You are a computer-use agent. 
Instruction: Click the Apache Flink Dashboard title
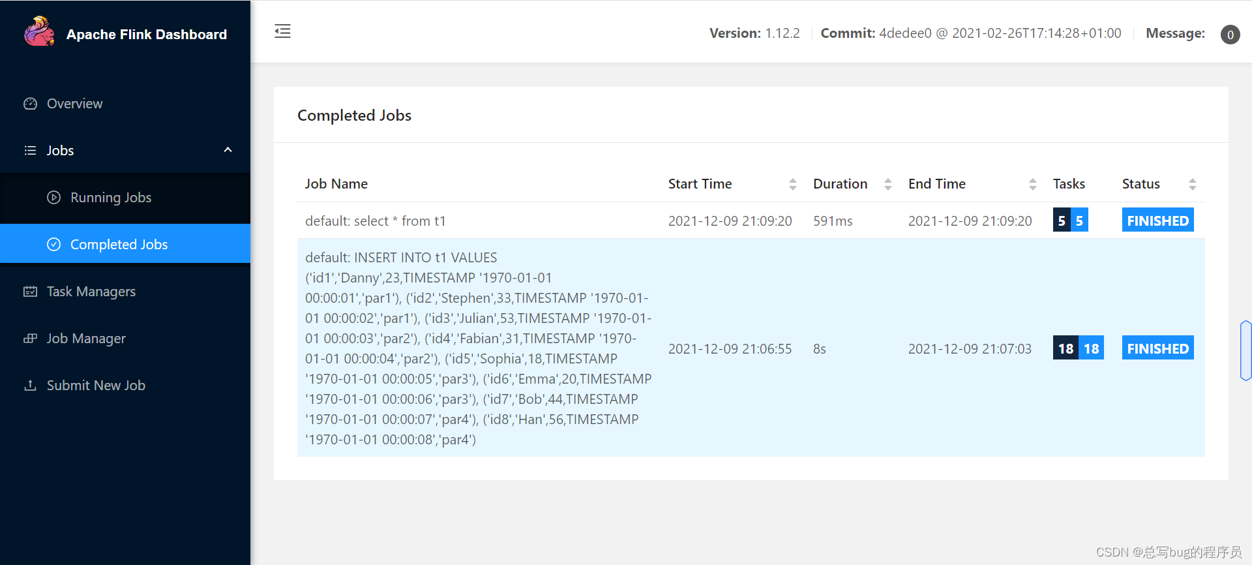coord(147,35)
